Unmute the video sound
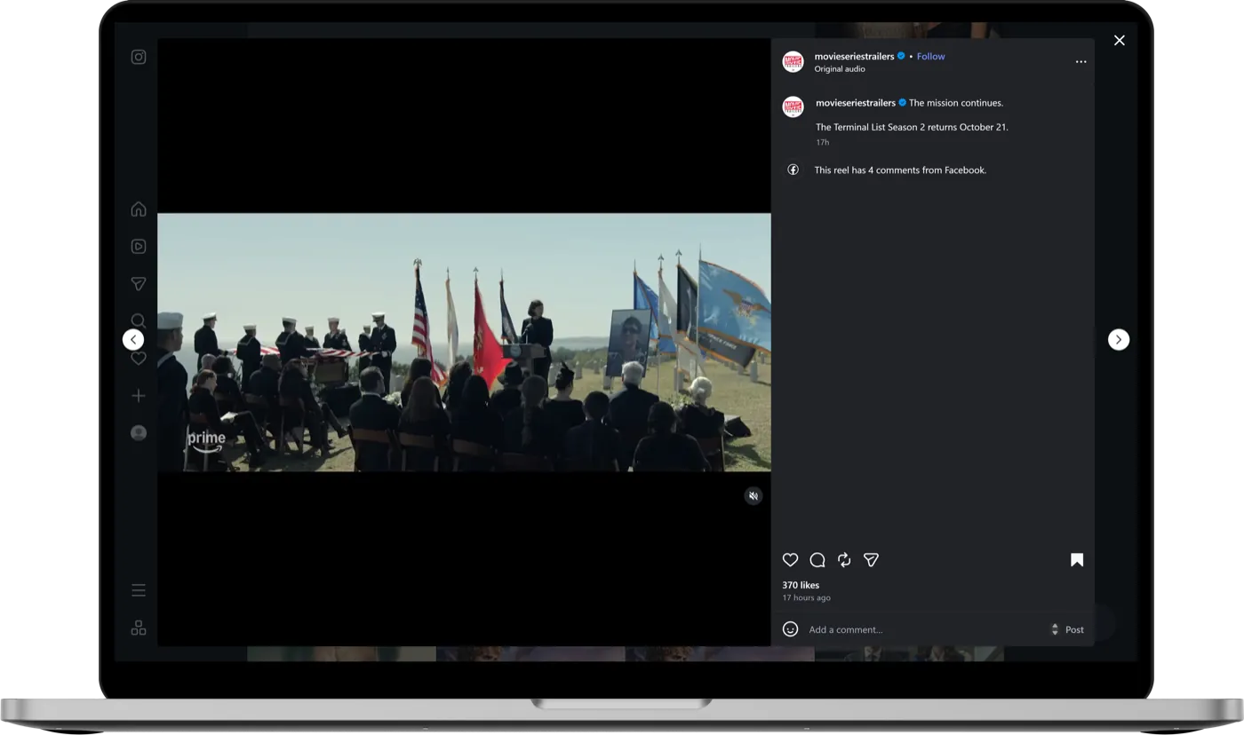The image size is (1244, 735). point(754,496)
